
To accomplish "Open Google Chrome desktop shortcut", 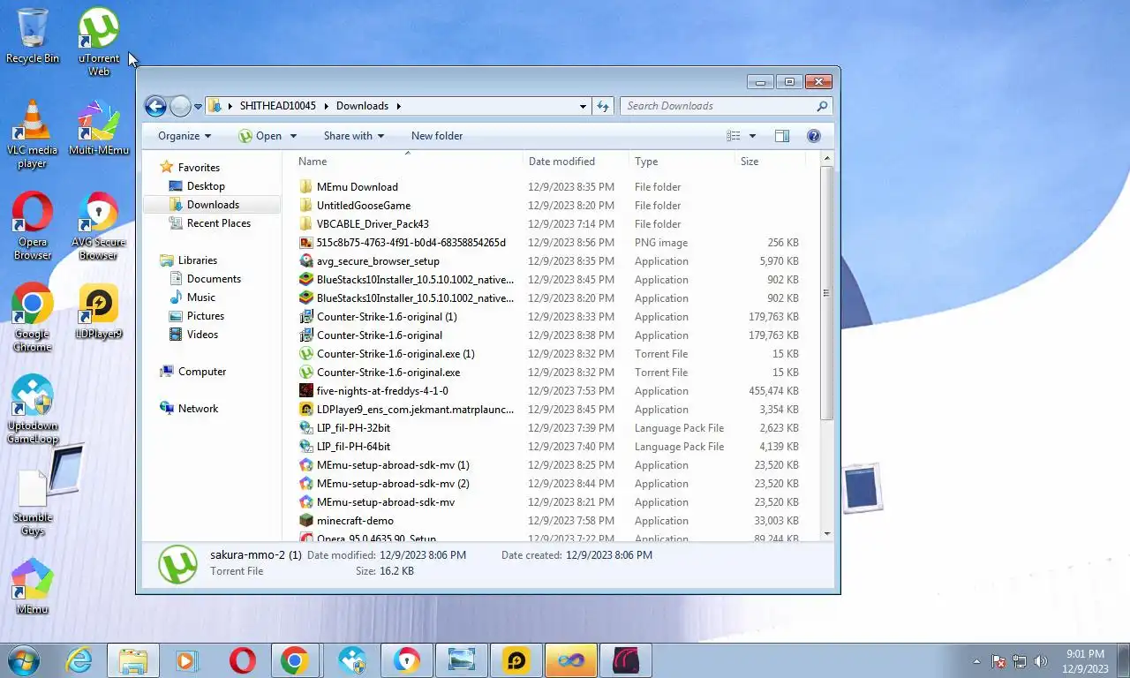I will 33,317.
